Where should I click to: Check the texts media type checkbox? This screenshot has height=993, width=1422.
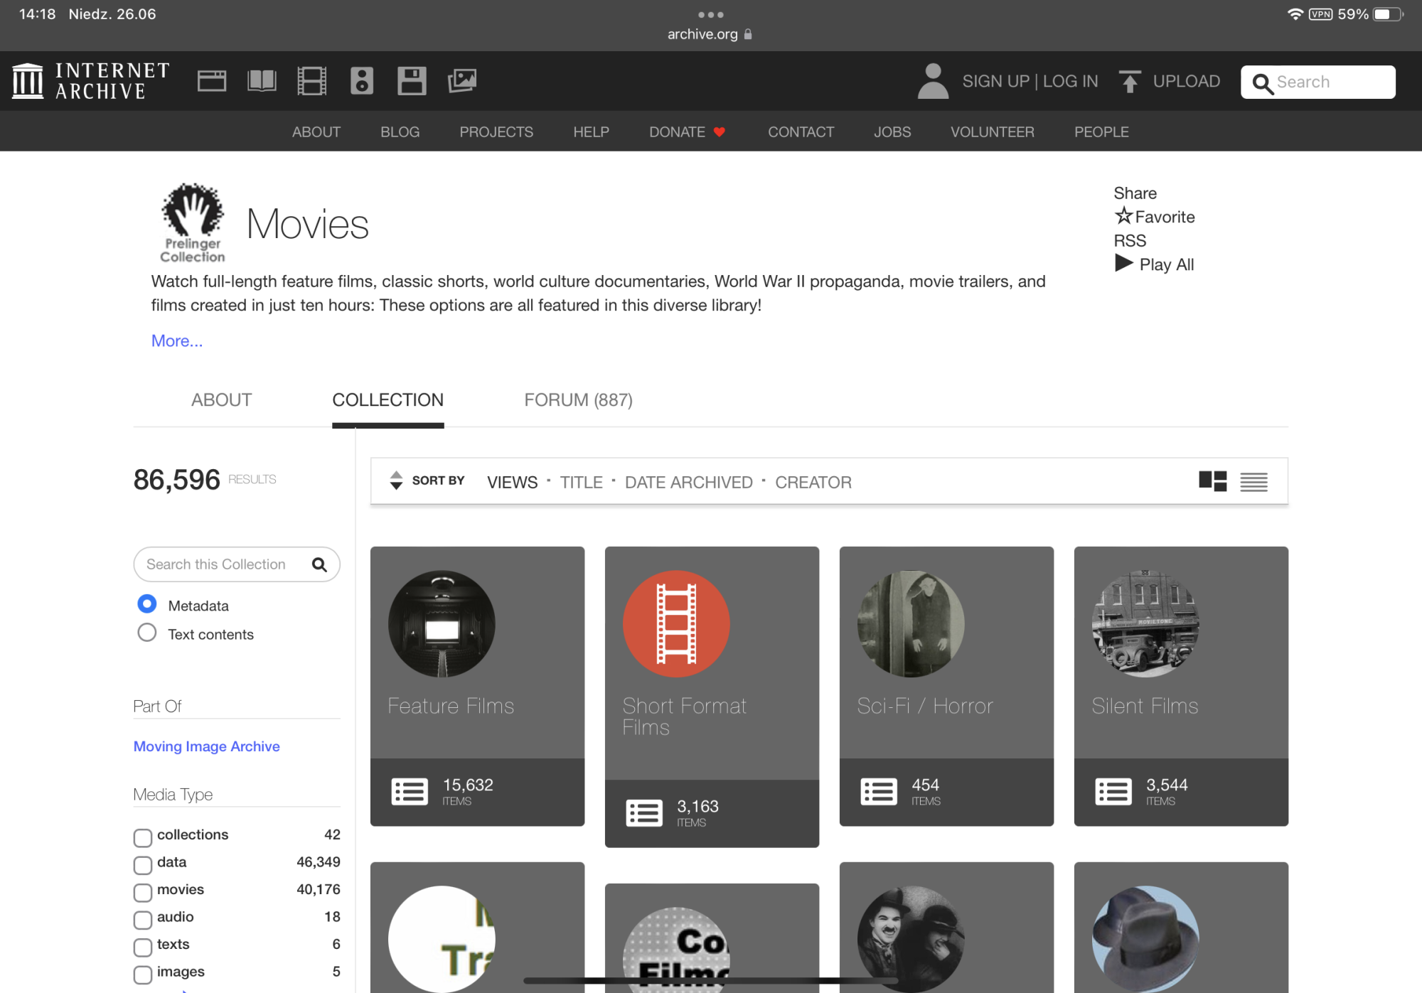(x=143, y=947)
